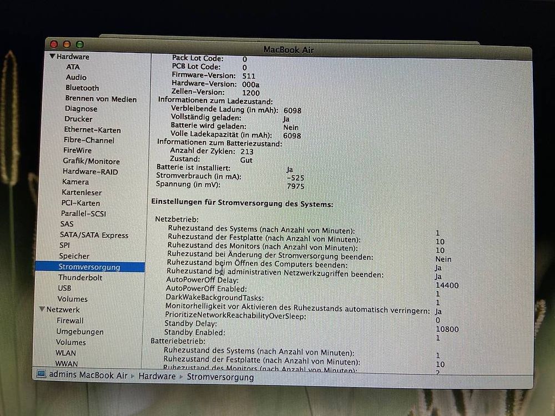The image size is (555, 416).
Task: Click the computer icon in path bar
Action: pos(41,374)
